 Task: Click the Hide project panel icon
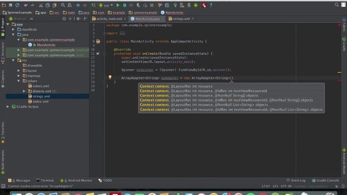(86, 19)
